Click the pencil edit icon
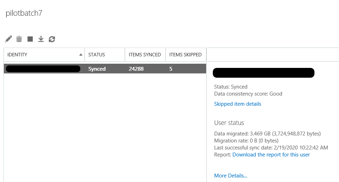 point(8,39)
